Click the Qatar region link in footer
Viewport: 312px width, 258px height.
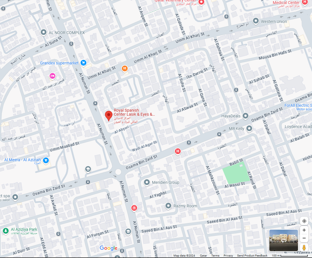tap(203, 256)
